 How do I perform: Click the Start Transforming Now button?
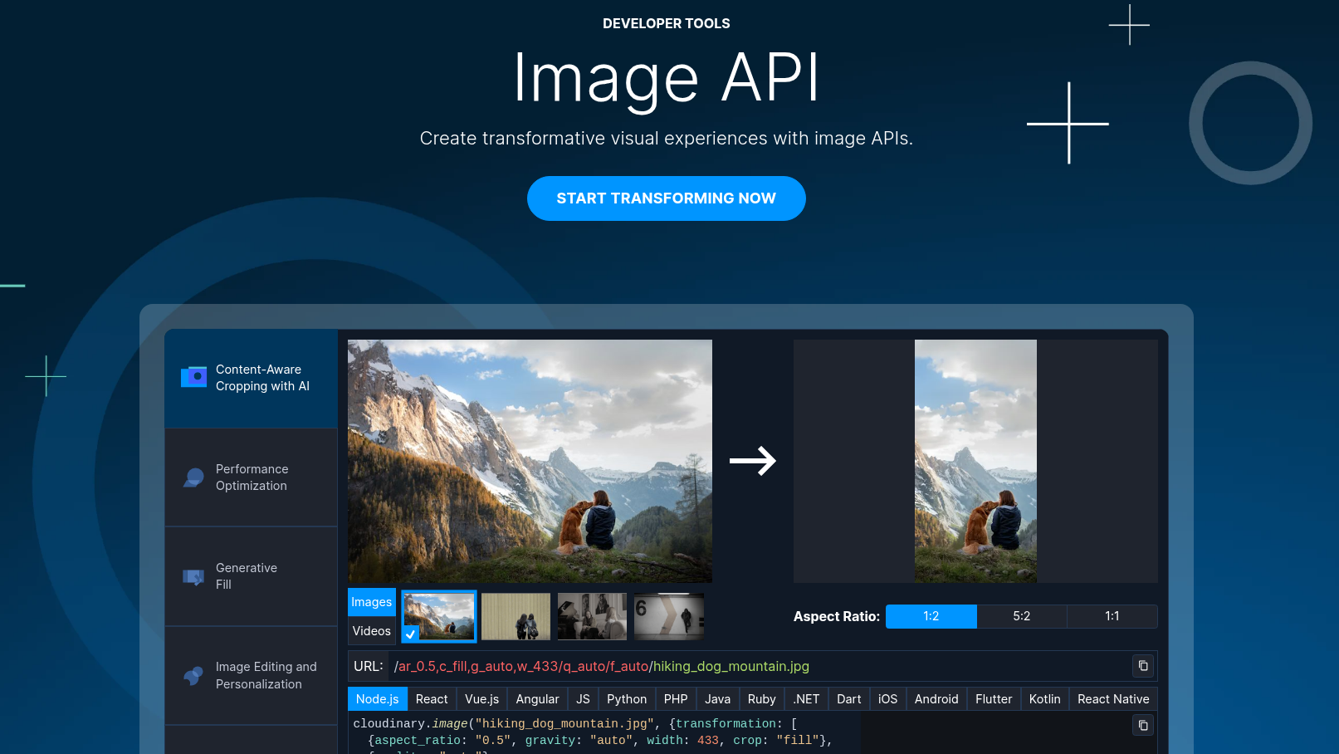[667, 198]
